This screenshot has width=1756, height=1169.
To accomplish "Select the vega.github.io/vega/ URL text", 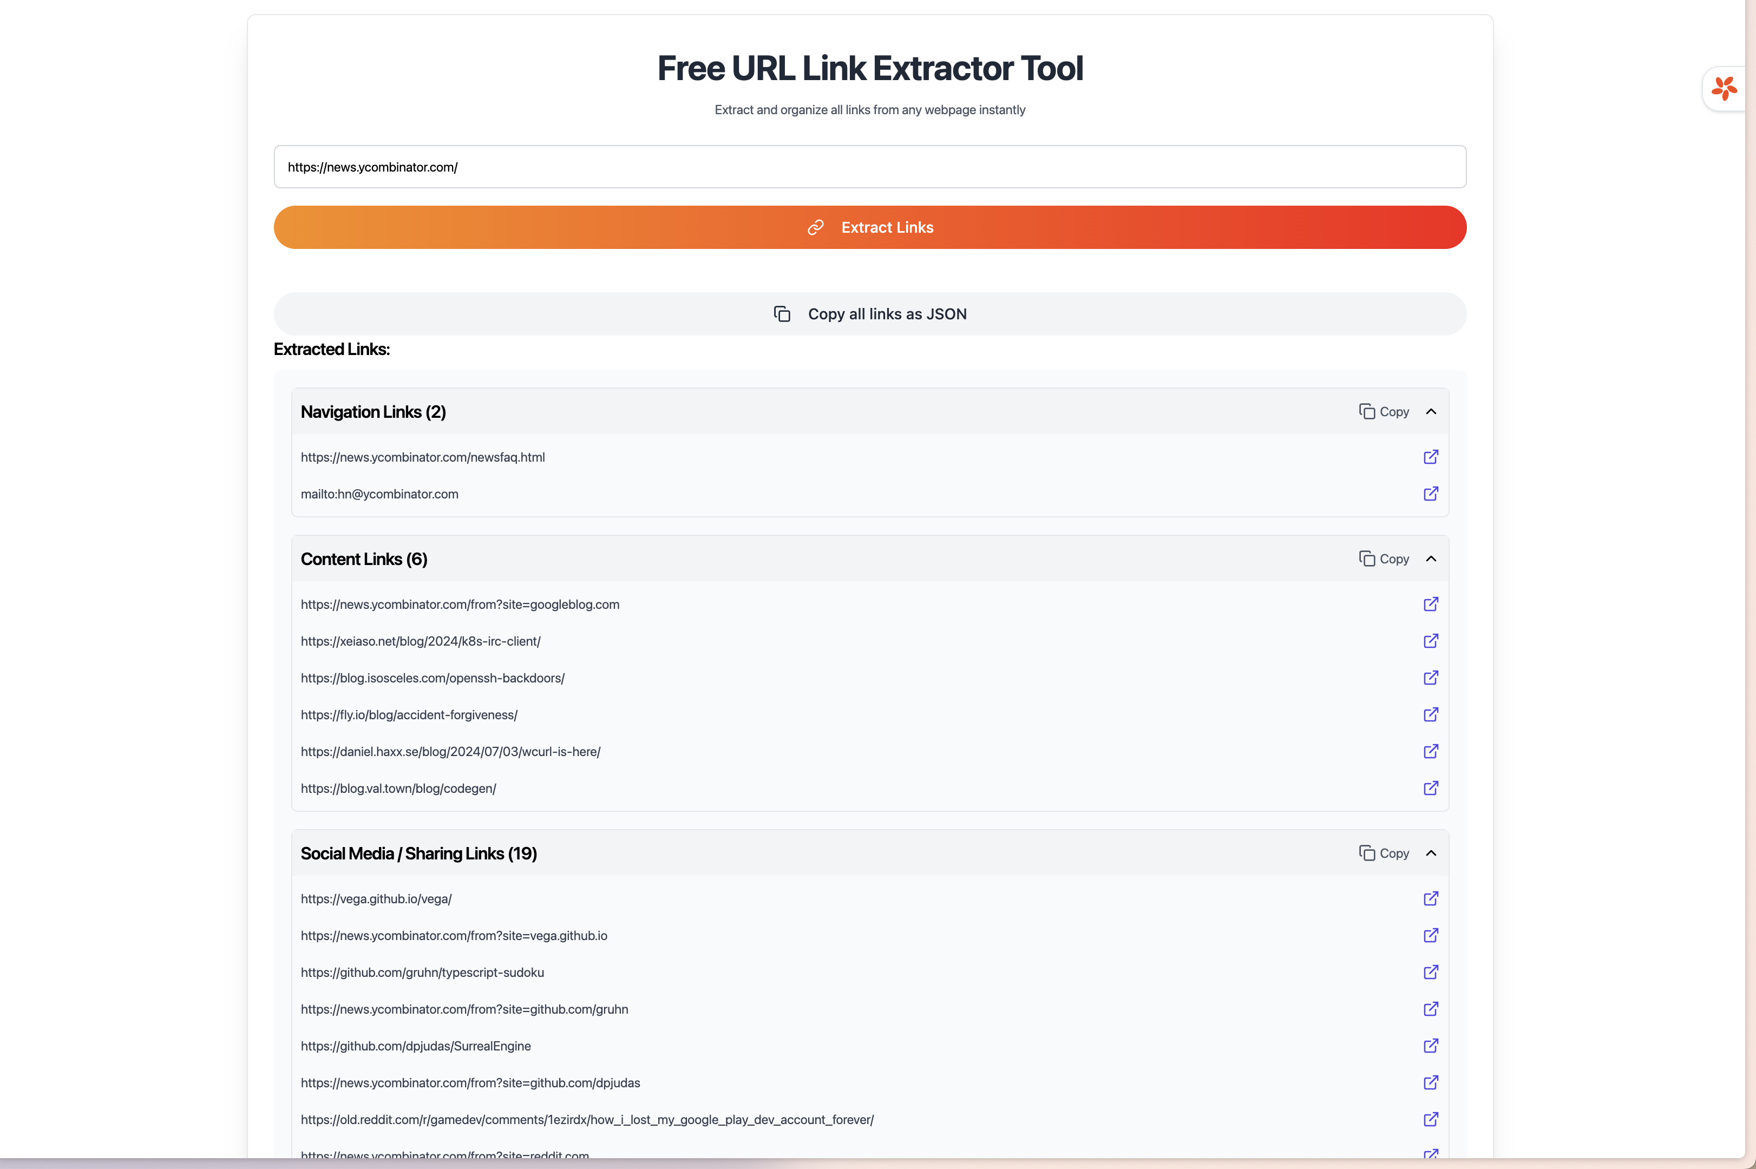I will point(376,898).
